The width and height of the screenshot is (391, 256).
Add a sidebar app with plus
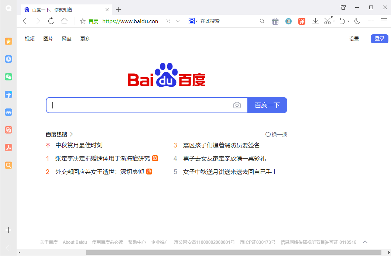8,230
